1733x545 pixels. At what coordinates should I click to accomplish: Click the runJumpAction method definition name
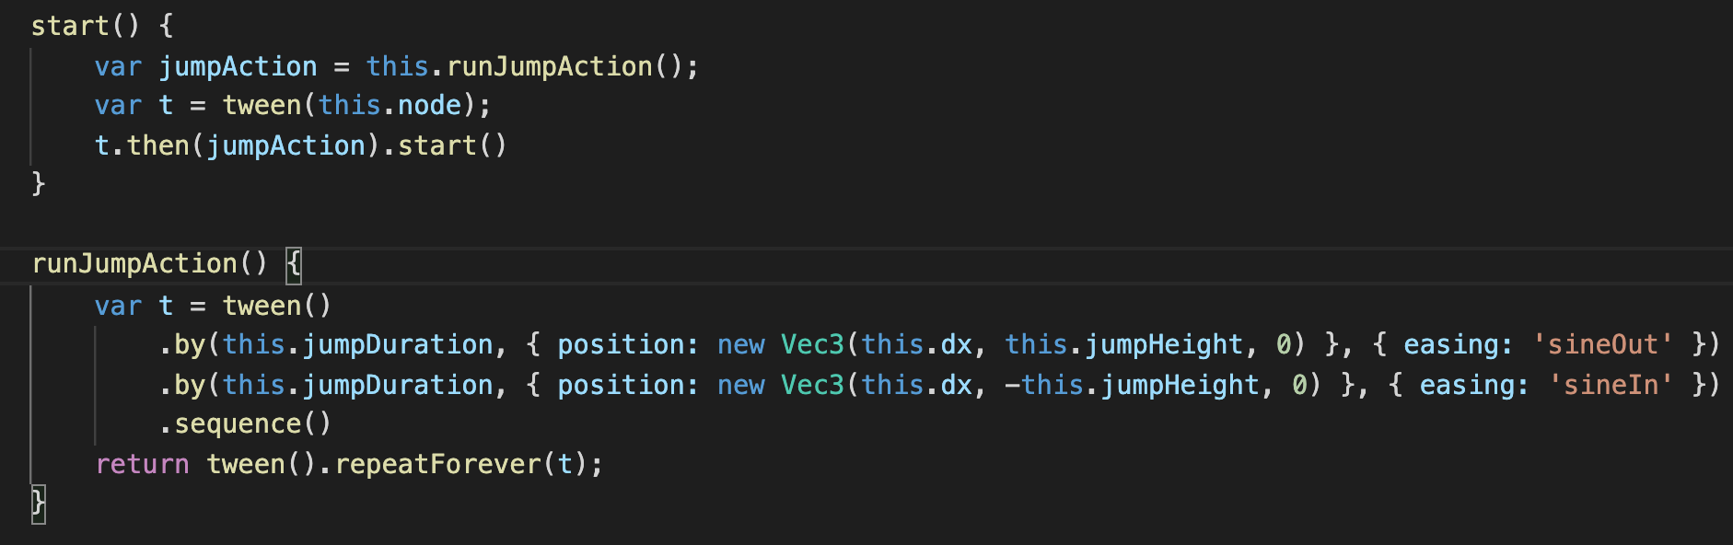click(134, 264)
